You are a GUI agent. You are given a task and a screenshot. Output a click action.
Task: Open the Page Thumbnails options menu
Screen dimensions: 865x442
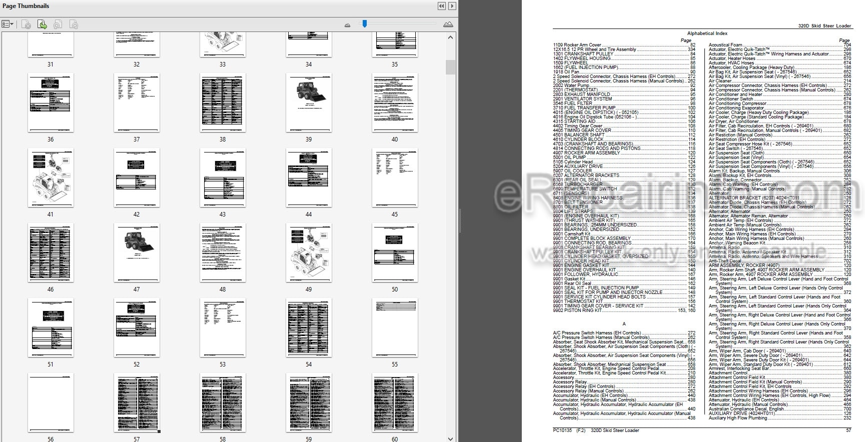tap(8, 24)
